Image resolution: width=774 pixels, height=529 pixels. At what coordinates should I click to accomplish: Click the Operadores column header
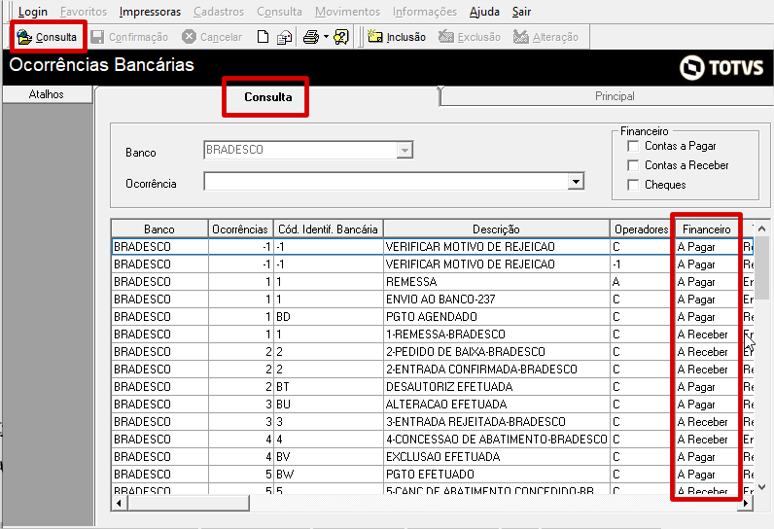[x=641, y=229]
